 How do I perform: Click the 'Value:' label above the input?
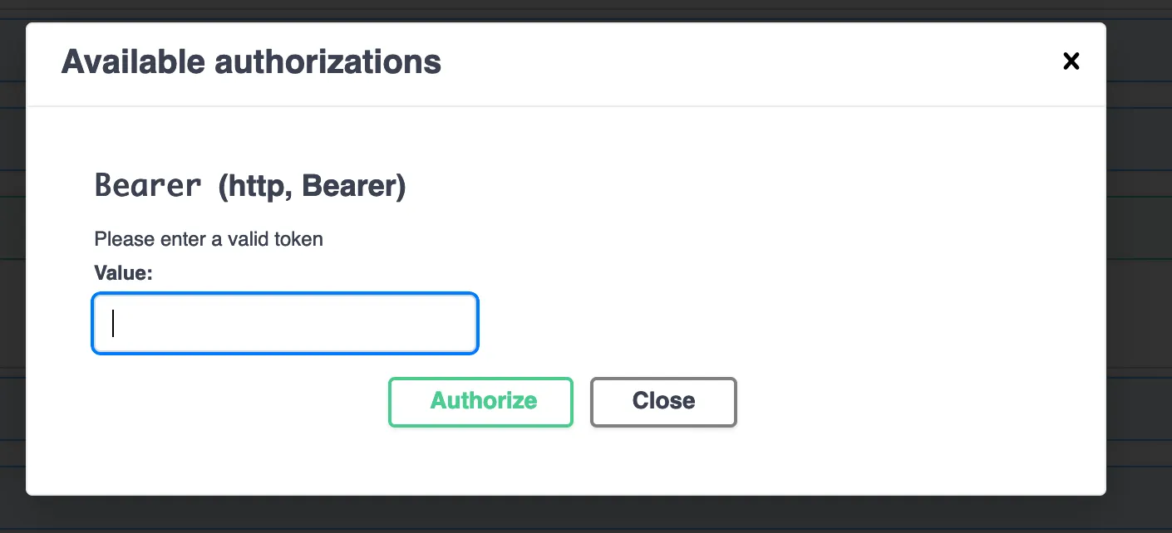[x=123, y=272]
